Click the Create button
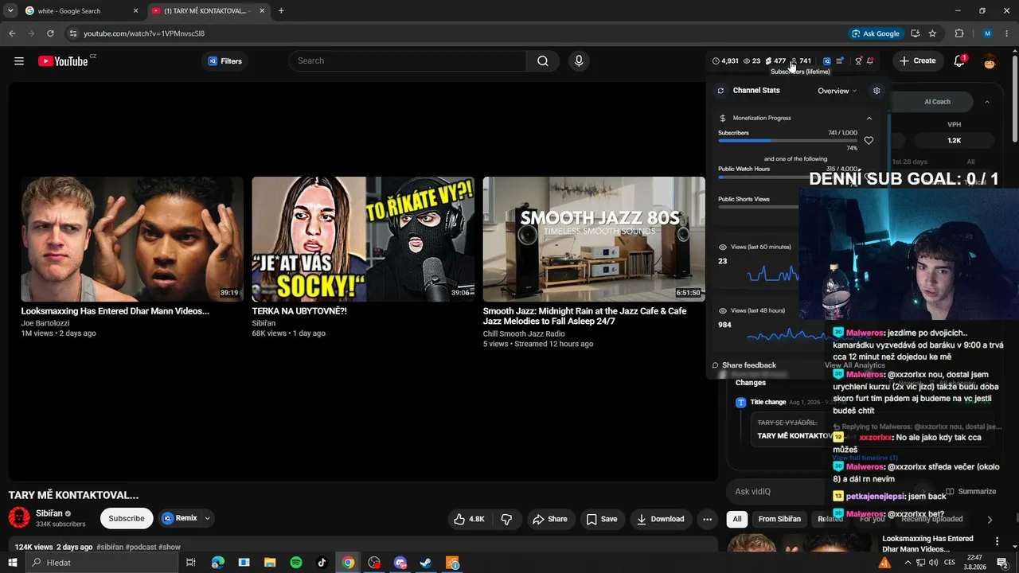The height and width of the screenshot is (573, 1019). (x=918, y=61)
